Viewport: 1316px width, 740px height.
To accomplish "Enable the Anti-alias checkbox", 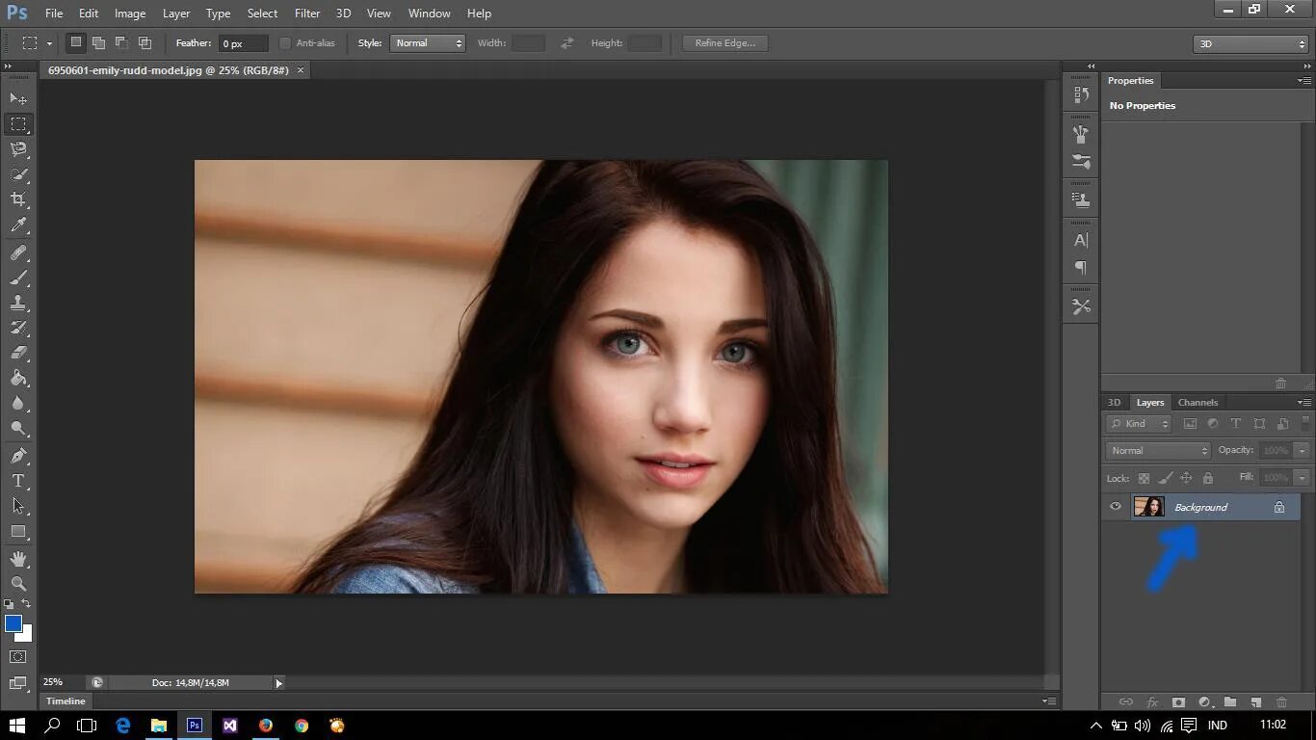I will [x=285, y=43].
